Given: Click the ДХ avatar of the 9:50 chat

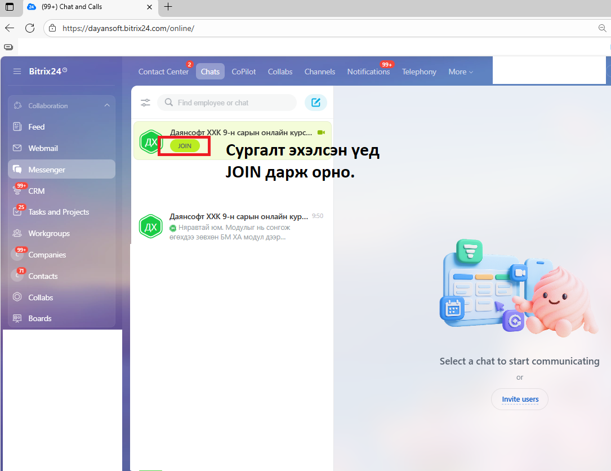Looking at the screenshot, I should pos(151,226).
